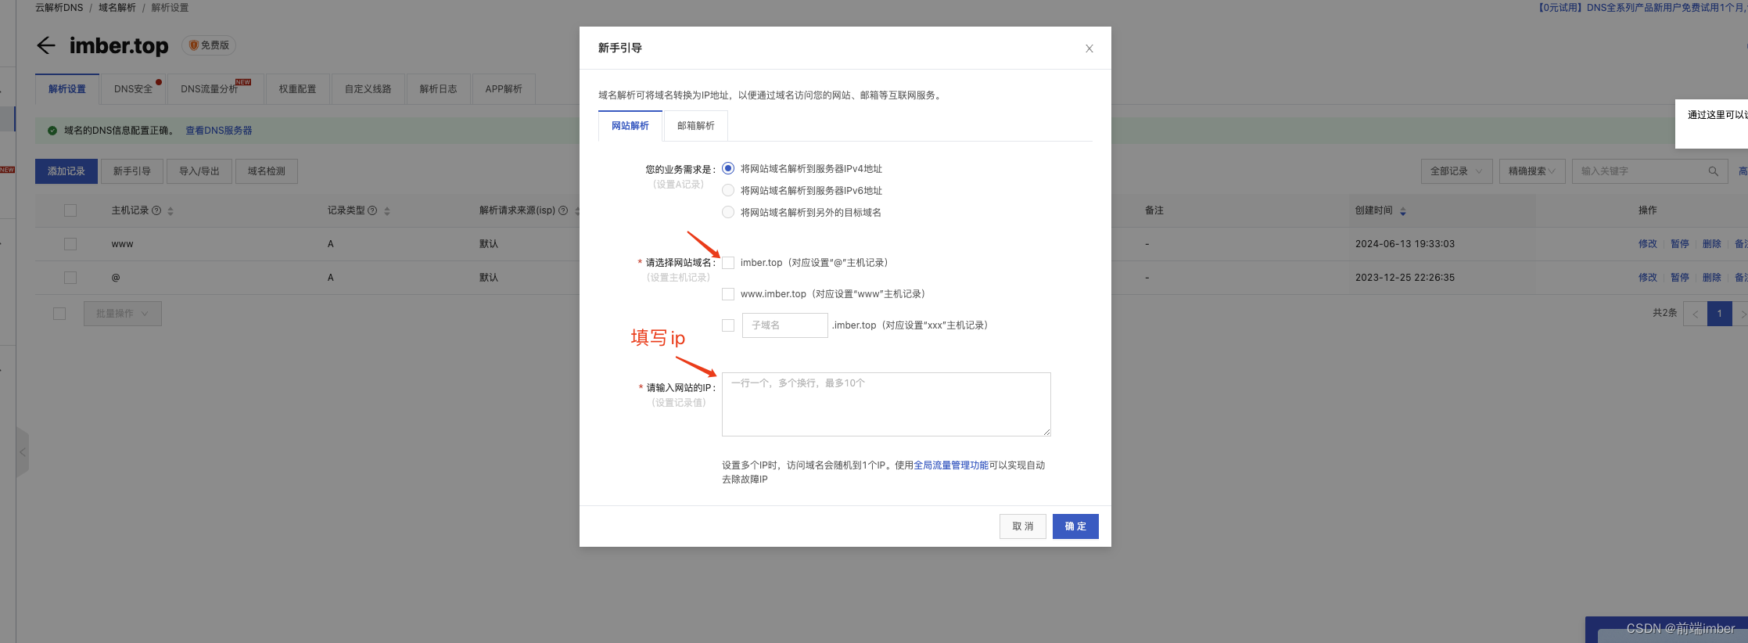Open the 全部记录 dropdown
Image resolution: width=1748 pixels, height=643 pixels.
(1456, 171)
